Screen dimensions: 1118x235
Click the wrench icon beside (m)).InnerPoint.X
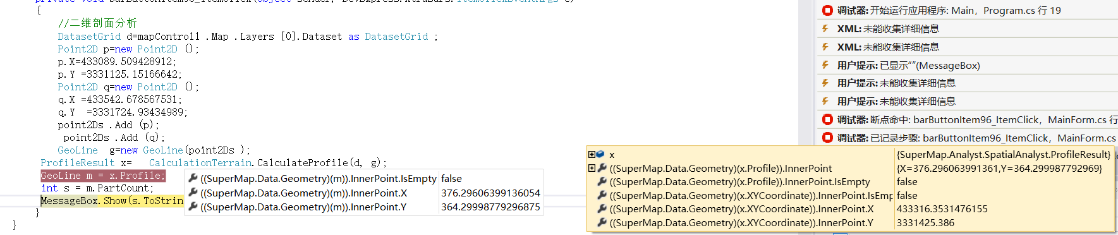193,192
